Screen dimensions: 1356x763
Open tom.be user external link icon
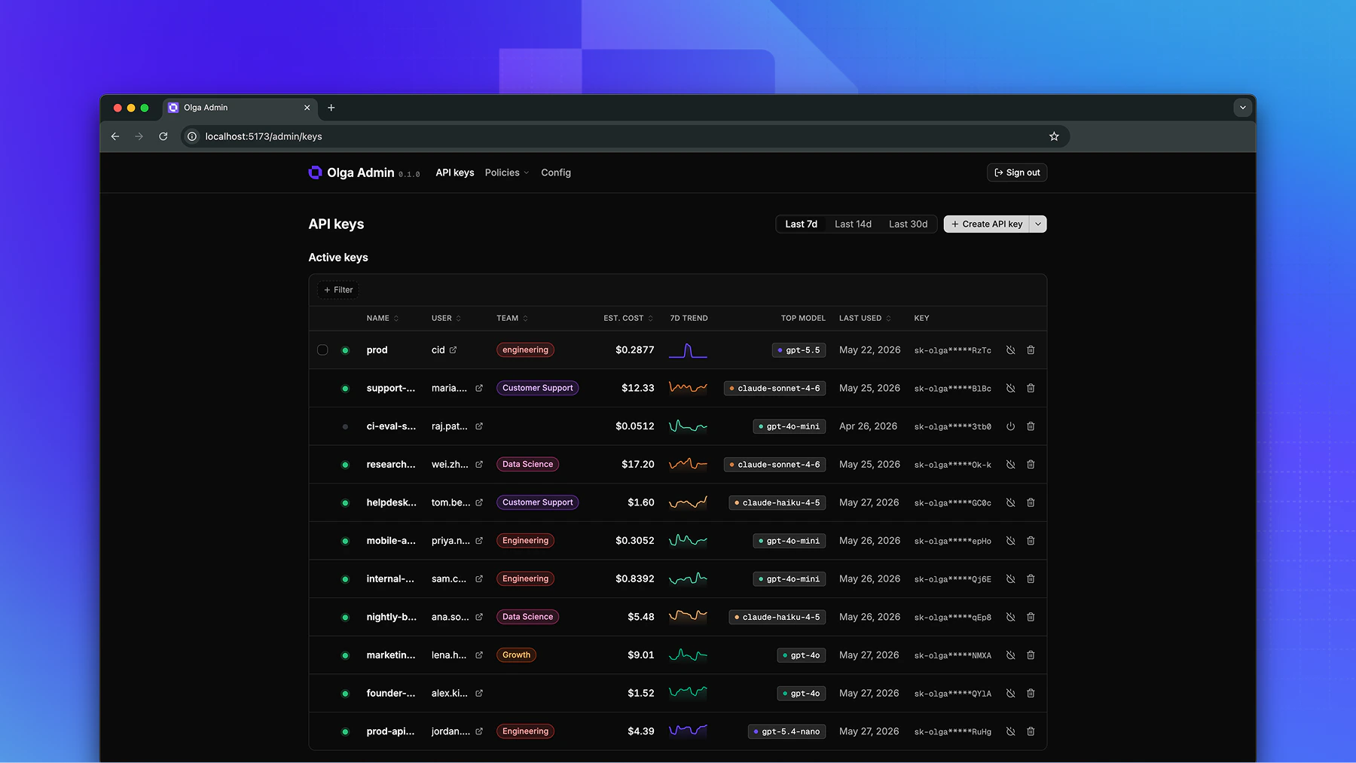click(x=479, y=502)
